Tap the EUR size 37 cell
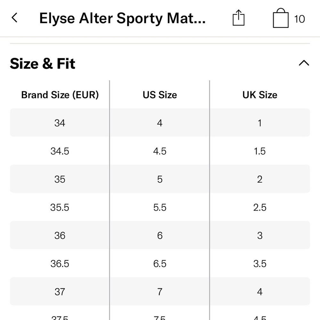 60,292
